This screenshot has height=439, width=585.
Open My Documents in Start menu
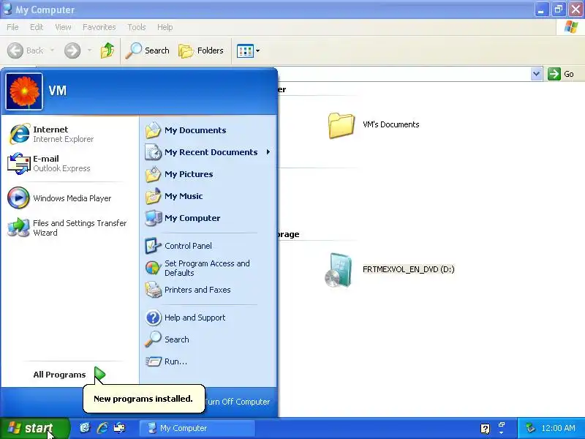click(208, 130)
